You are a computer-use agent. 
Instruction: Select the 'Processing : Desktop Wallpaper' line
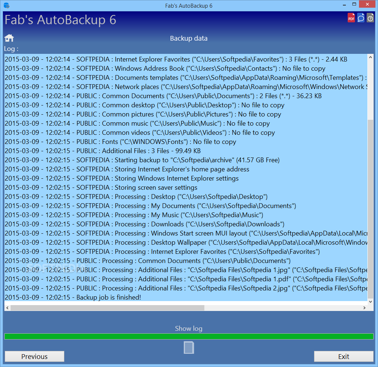(x=186, y=242)
